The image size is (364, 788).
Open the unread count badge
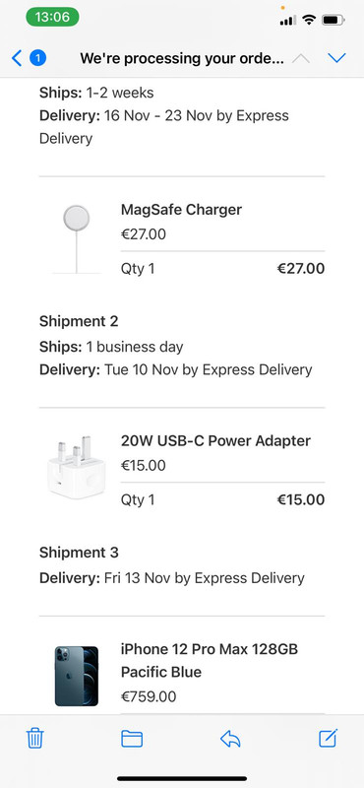(37, 58)
